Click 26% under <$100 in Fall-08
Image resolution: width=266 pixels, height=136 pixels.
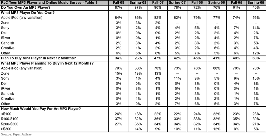[118, 114]
